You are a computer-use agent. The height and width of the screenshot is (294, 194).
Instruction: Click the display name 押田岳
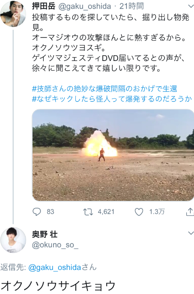(44, 6)
